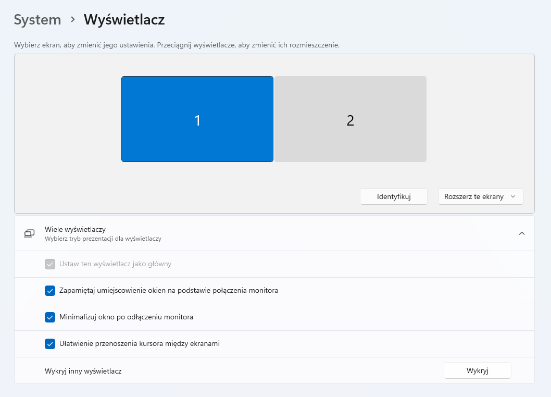Click the Identyfikuj button

(x=394, y=196)
